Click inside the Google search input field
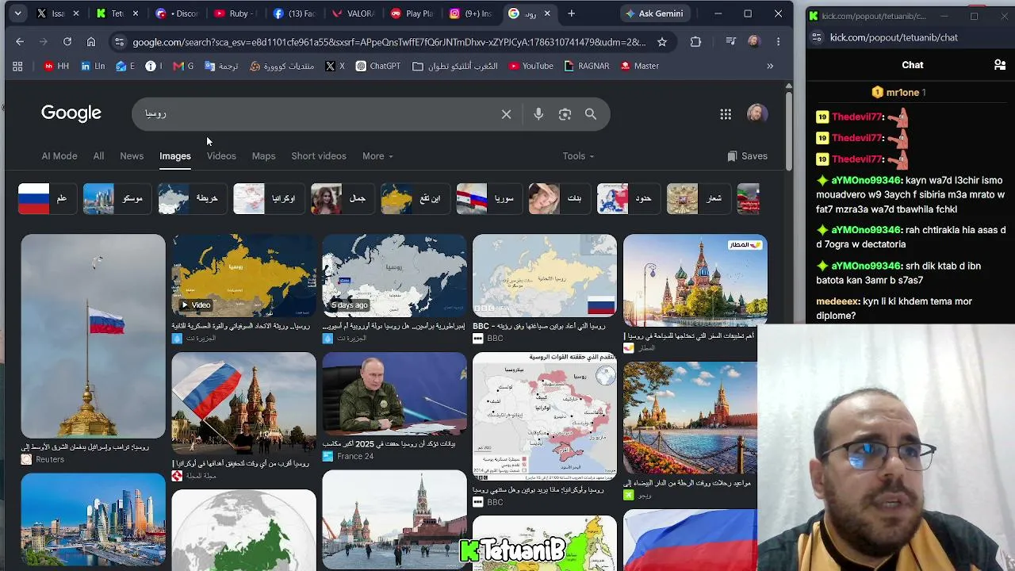 coord(317,114)
